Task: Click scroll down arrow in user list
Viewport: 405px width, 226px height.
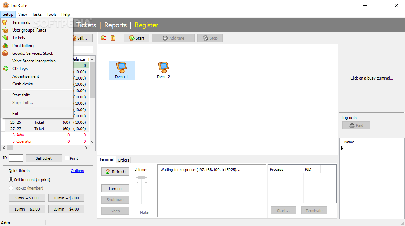Action: tap(92, 142)
